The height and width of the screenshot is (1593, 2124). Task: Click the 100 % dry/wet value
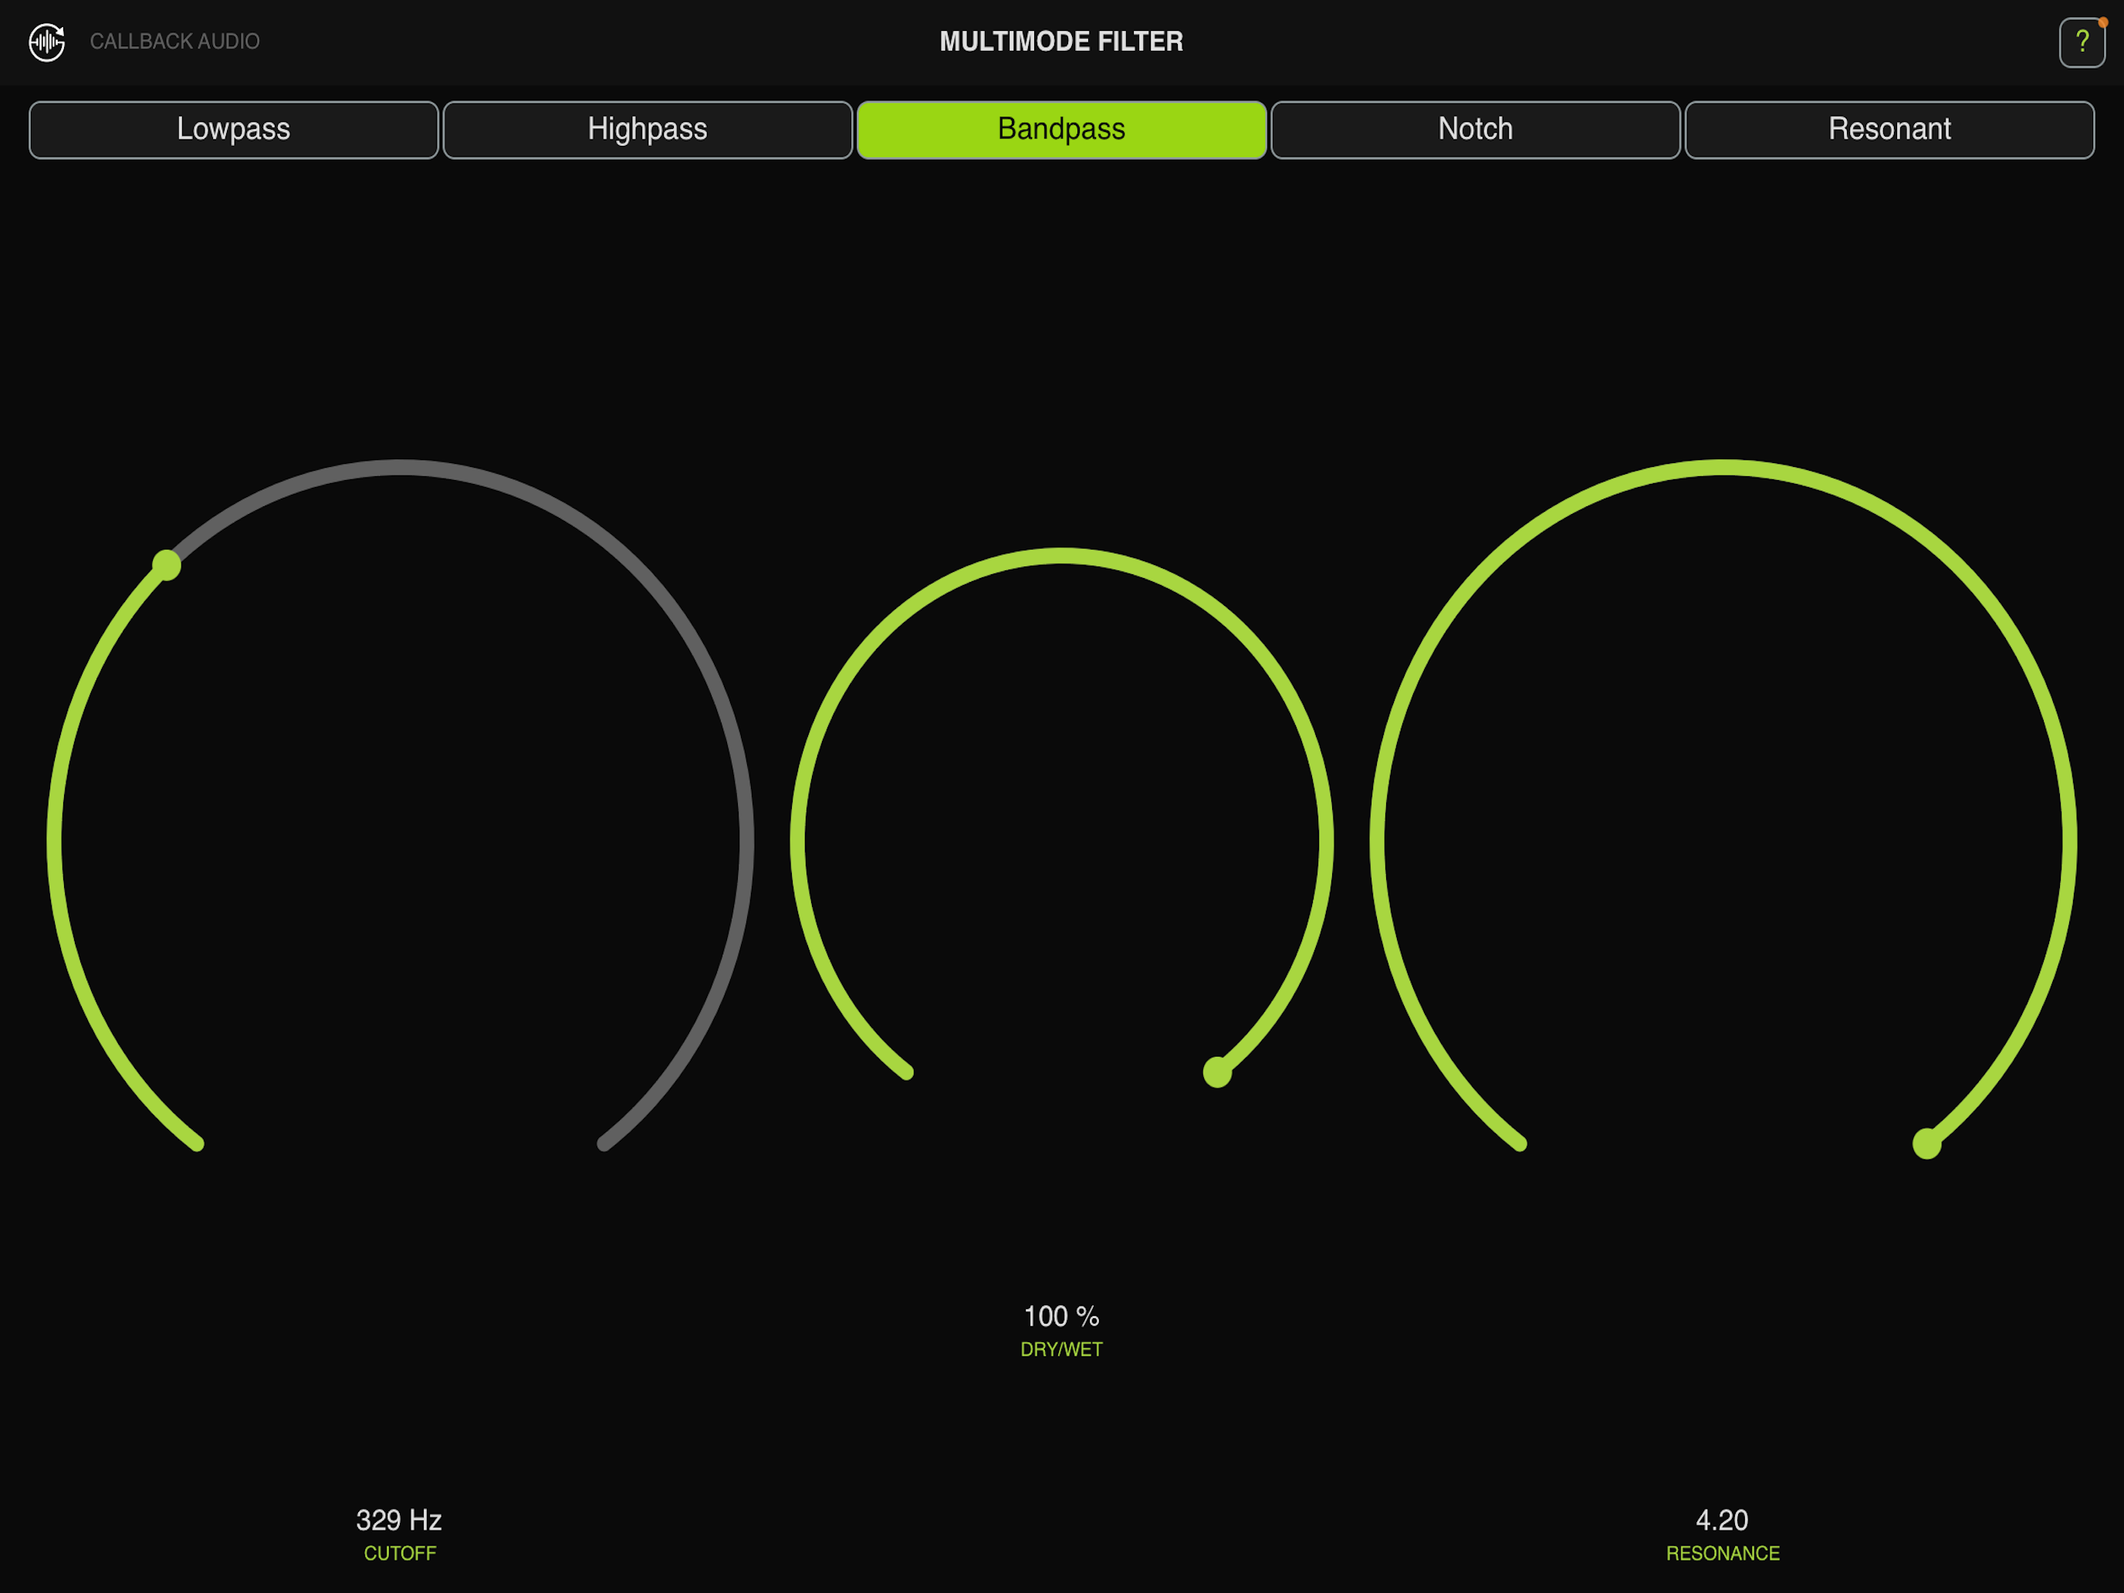tap(1061, 1315)
